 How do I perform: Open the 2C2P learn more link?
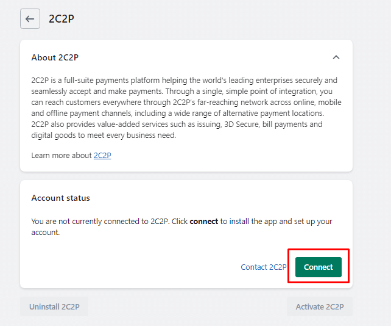pyautogui.click(x=102, y=156)
